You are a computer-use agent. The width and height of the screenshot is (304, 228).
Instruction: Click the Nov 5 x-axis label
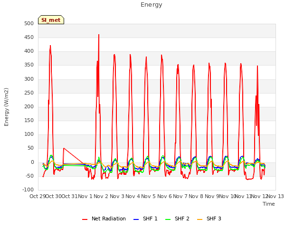tap(148, 196)
